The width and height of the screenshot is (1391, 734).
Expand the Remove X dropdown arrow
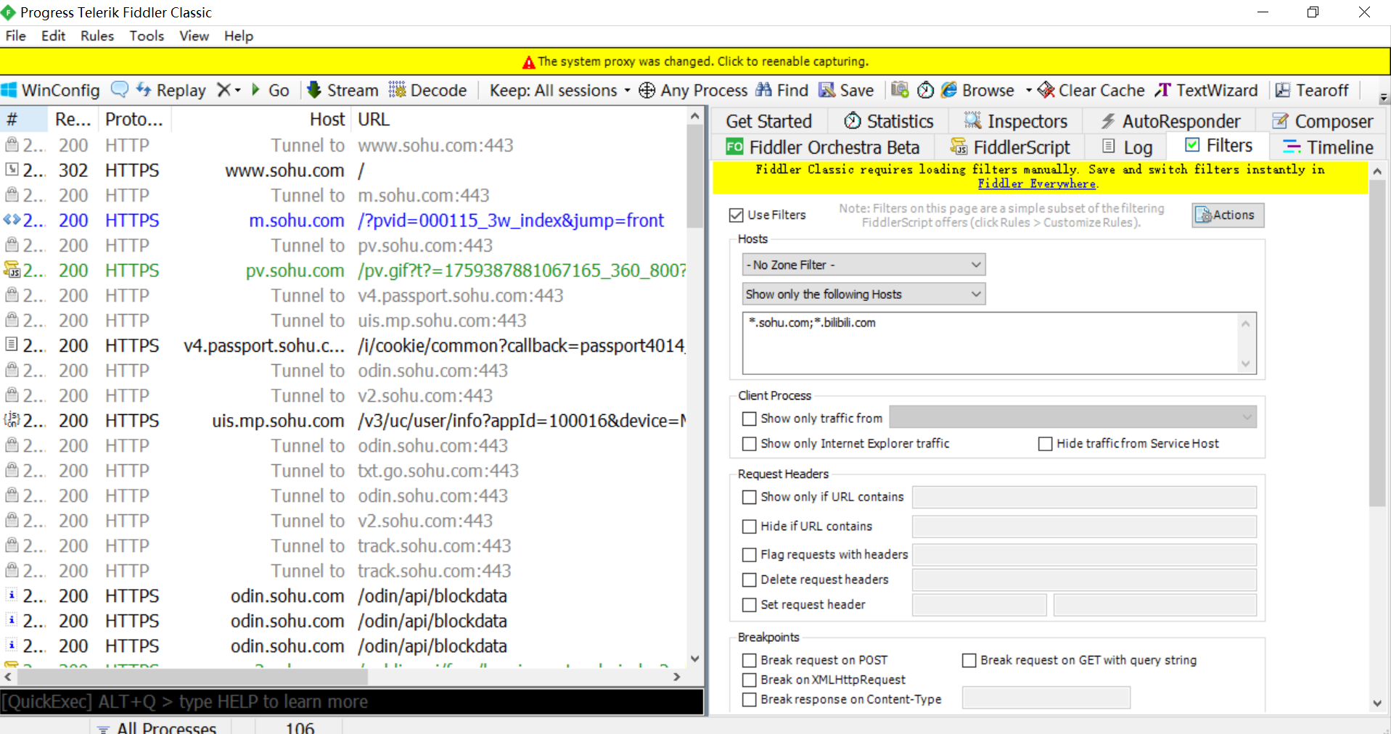coord(238,90)
